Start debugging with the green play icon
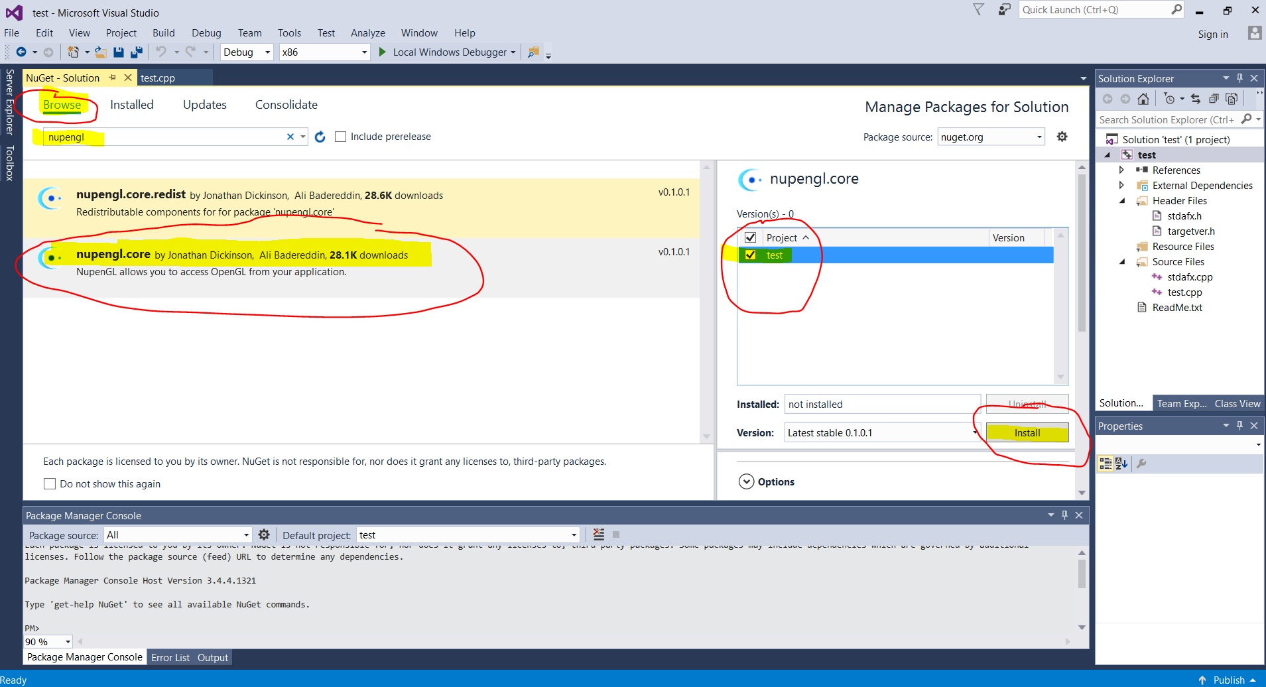The height and width of the screenshot is (687, 1266). coord(382,52)
